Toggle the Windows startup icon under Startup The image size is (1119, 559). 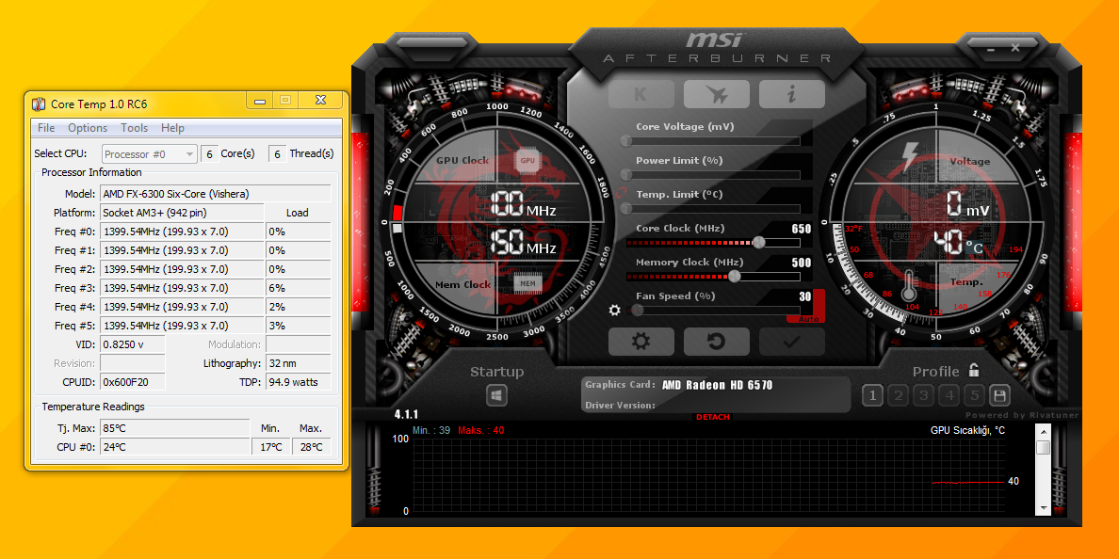click(x=496, y=395)
